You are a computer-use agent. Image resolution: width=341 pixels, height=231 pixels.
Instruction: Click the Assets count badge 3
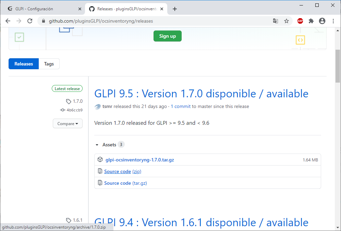click(x=121, y=144)
